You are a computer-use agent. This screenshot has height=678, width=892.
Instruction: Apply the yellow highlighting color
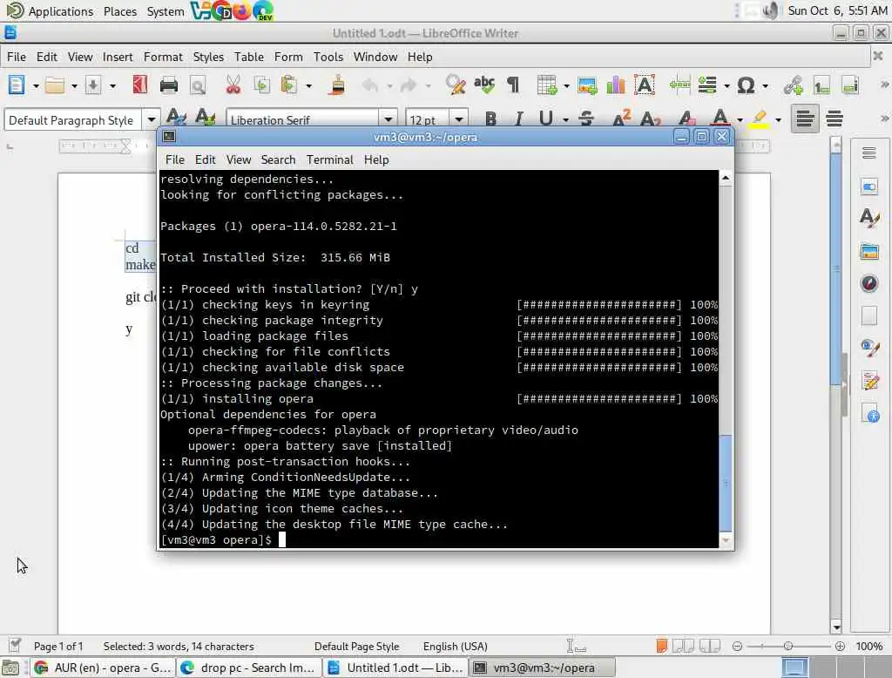(x=759, y=119)
